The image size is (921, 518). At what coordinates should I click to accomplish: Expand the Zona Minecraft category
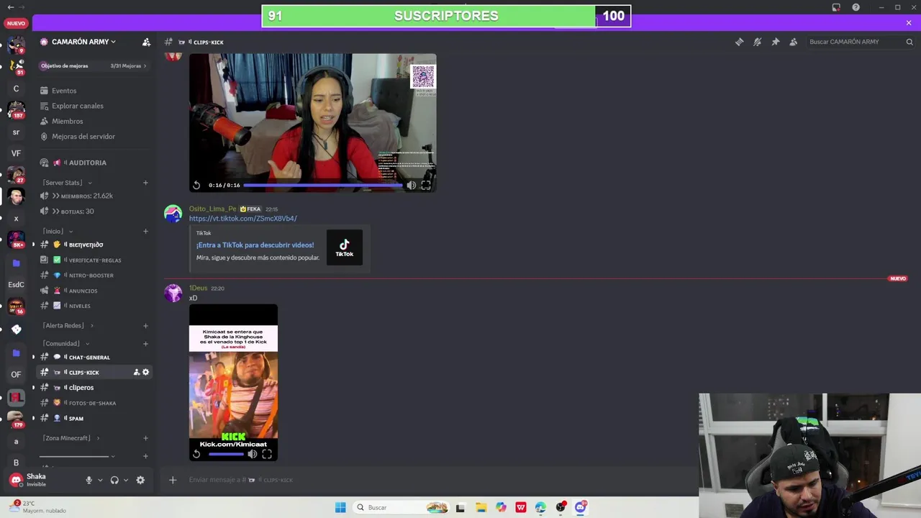pyautogui.click(x=71, y=438)
